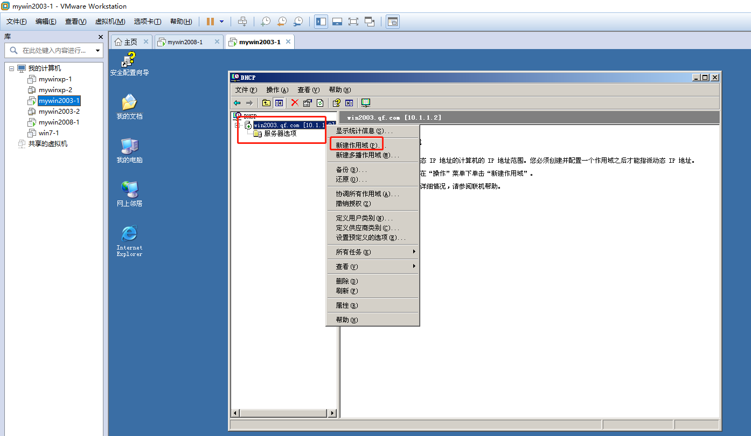
Task: Choose 备份 from the context menu
Action: pyautogui.click(x=372, y=170)
